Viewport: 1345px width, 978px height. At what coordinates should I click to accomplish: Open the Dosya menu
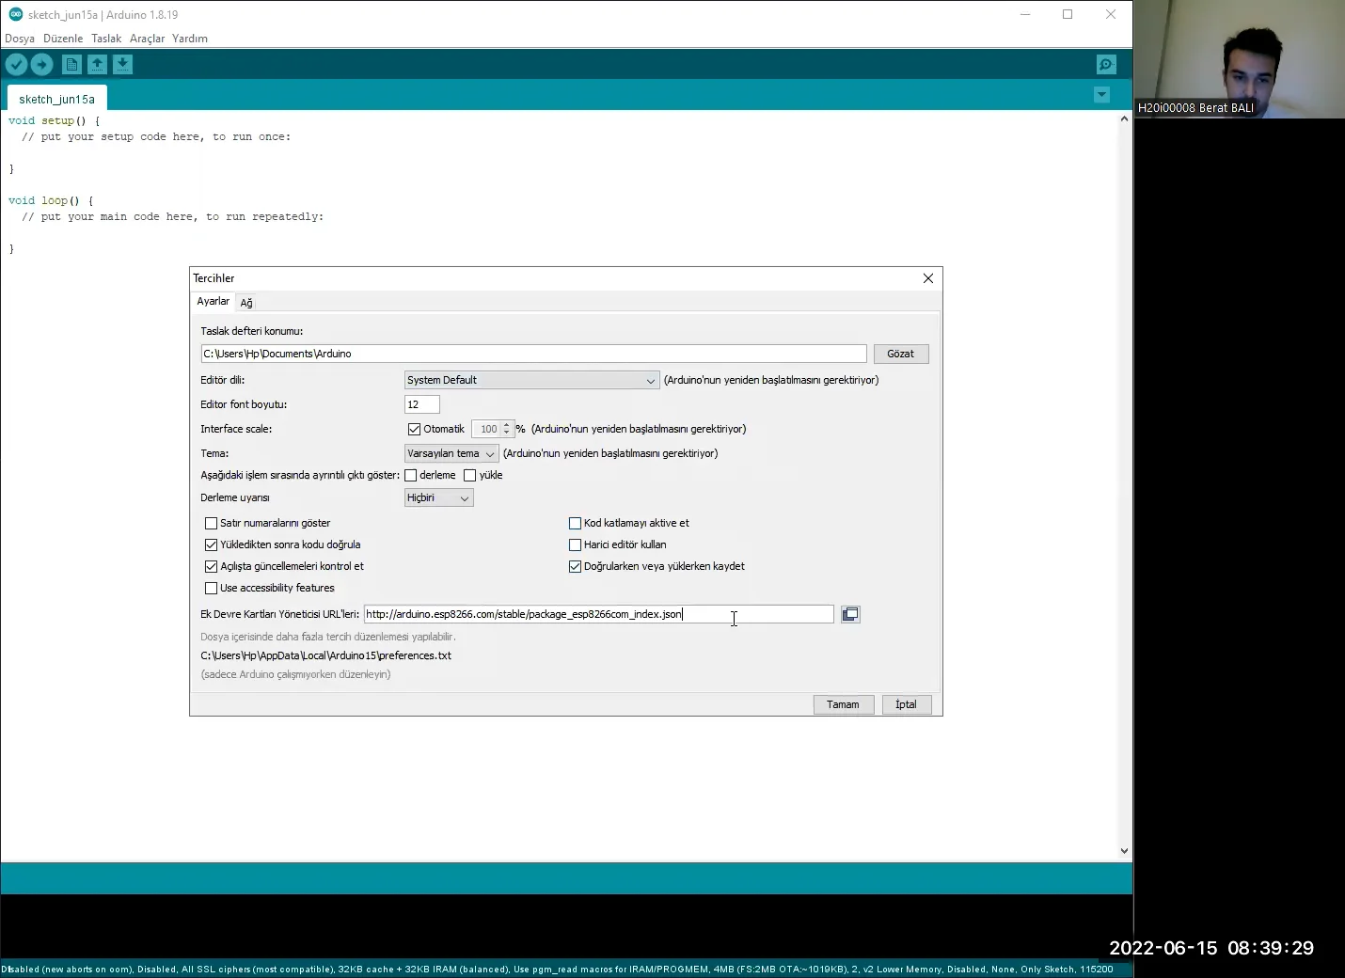(x=20, y=39)
